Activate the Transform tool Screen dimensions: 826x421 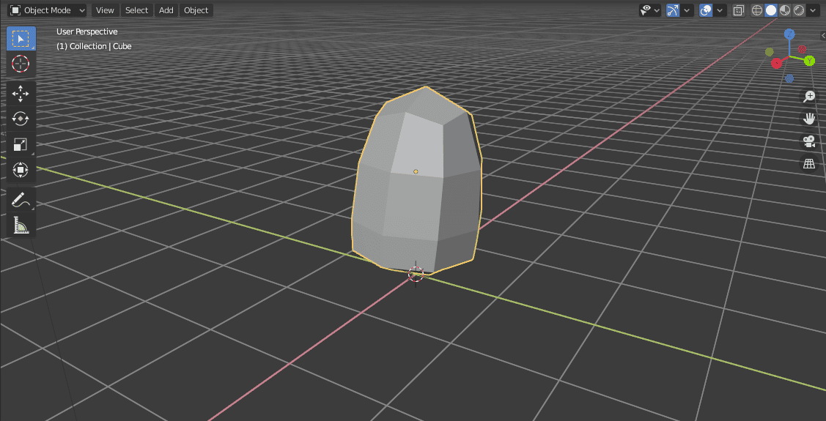point(21,169)
